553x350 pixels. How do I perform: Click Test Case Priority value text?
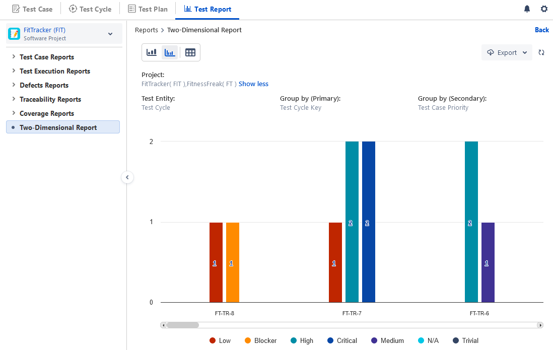coord(443,108)
